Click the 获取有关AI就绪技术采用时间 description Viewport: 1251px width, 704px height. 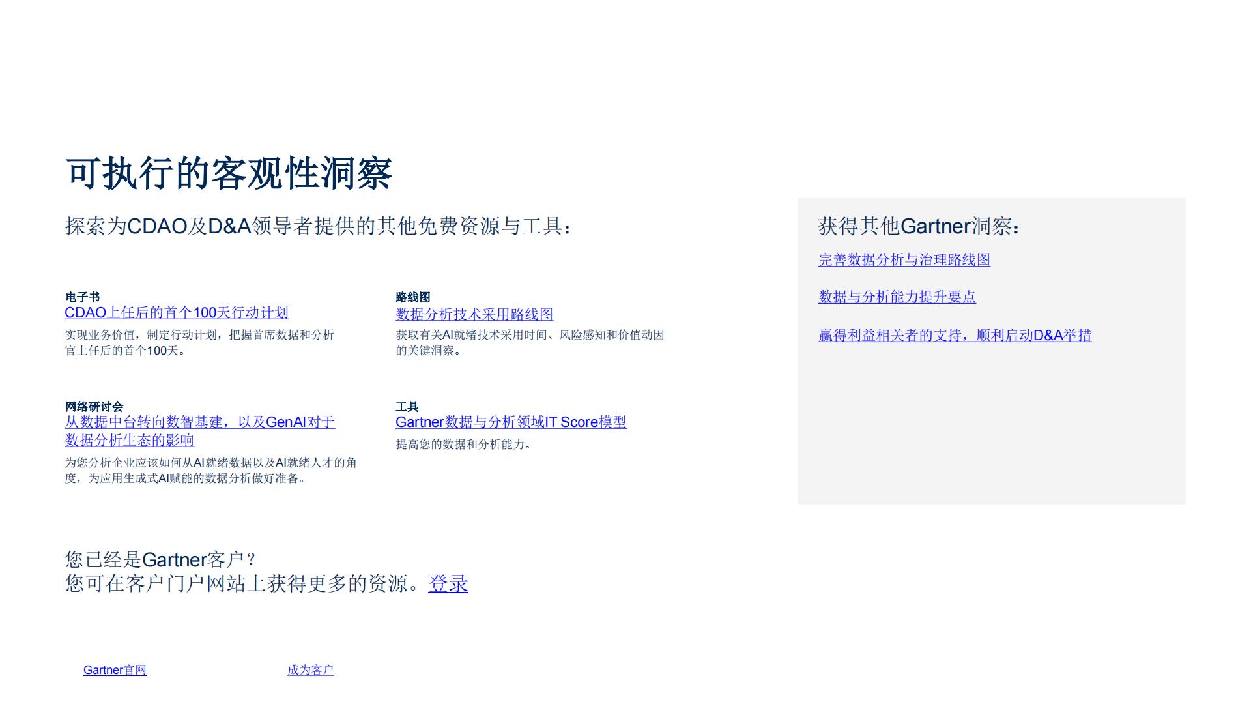[x=530, y=343]
